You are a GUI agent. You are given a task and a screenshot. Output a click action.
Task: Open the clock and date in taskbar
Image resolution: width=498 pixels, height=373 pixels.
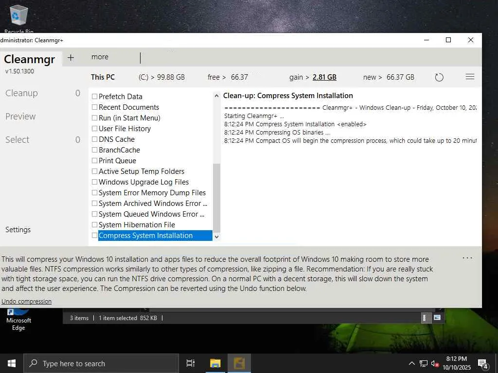click(x=456, y=363)
